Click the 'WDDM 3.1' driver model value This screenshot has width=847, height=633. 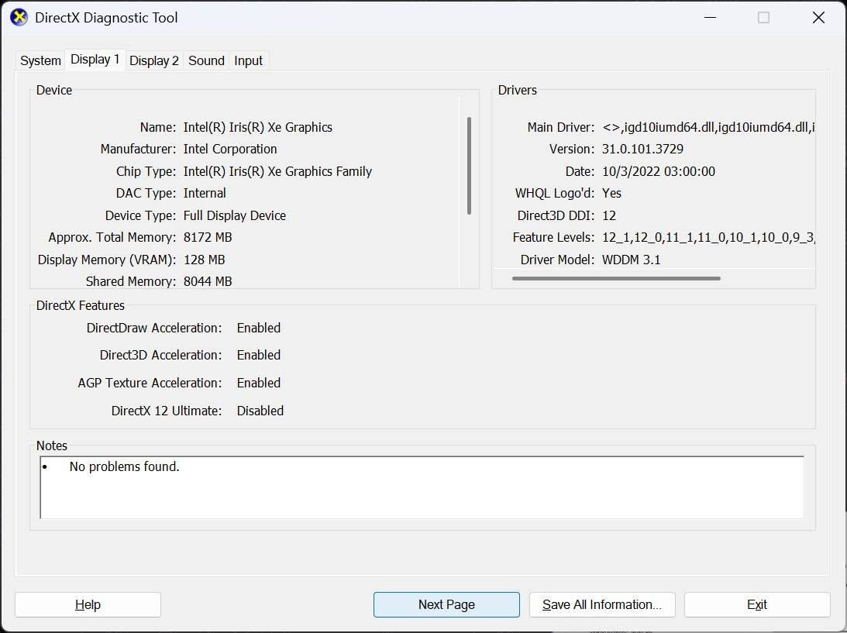pos(631,260)
